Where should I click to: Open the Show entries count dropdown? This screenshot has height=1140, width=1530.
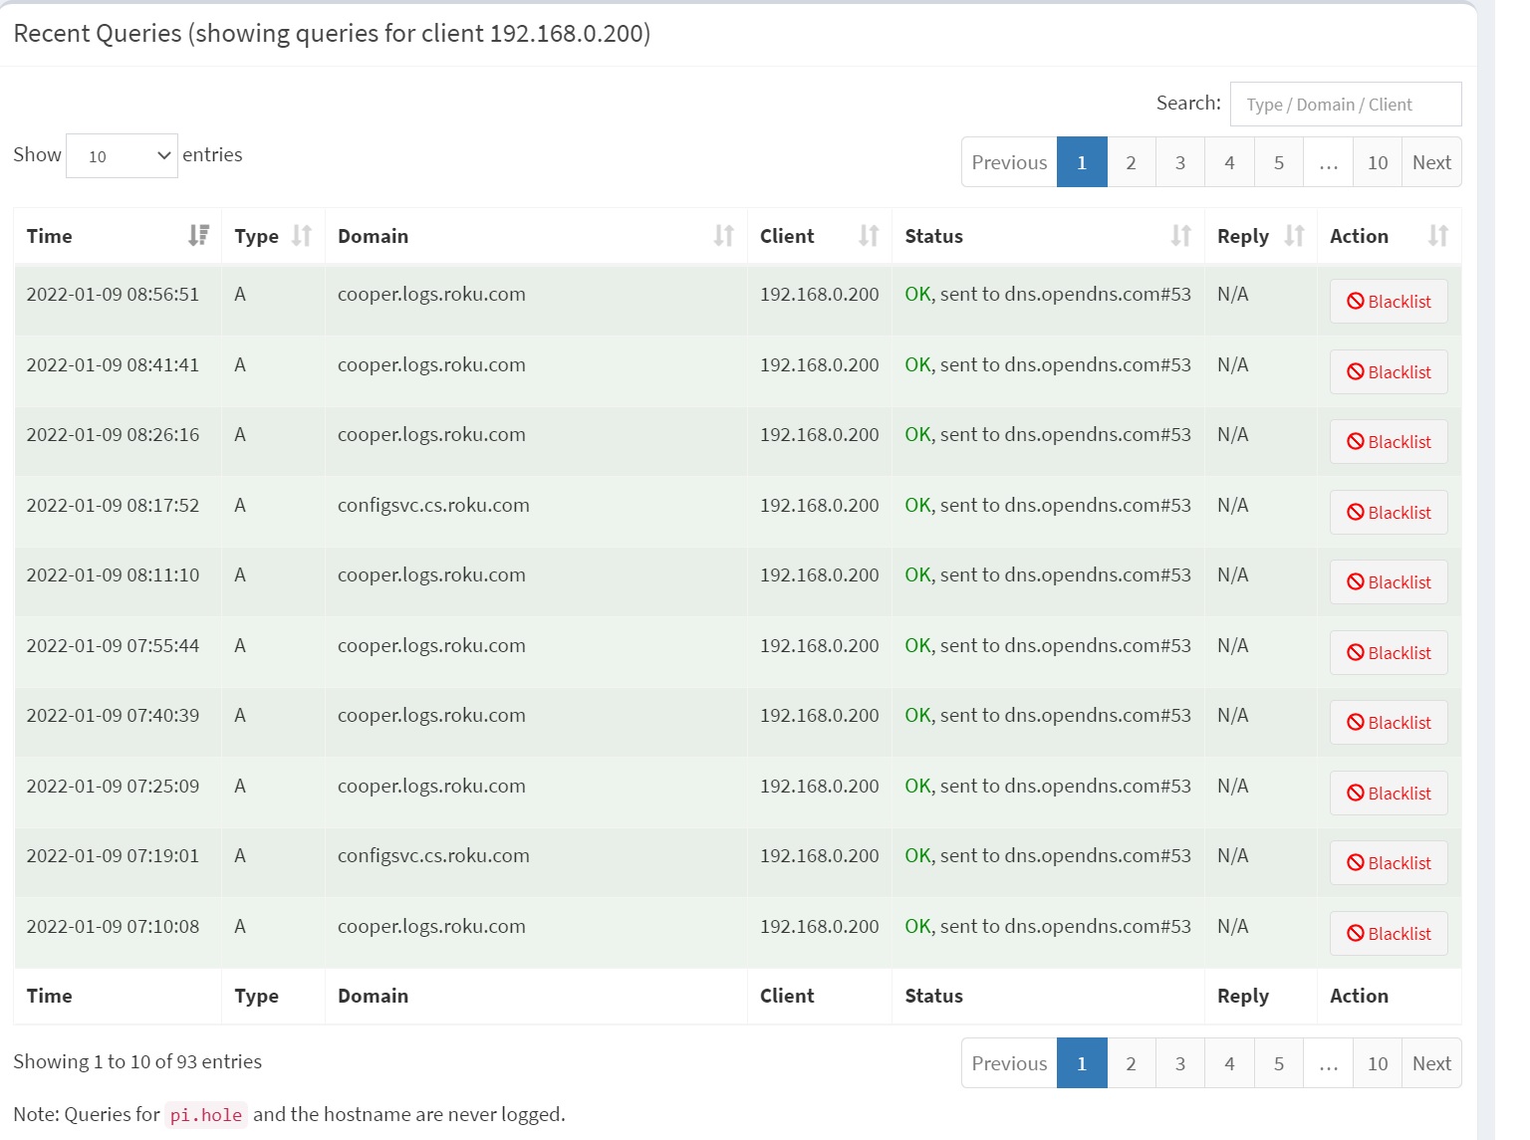[x=122, y=155]
